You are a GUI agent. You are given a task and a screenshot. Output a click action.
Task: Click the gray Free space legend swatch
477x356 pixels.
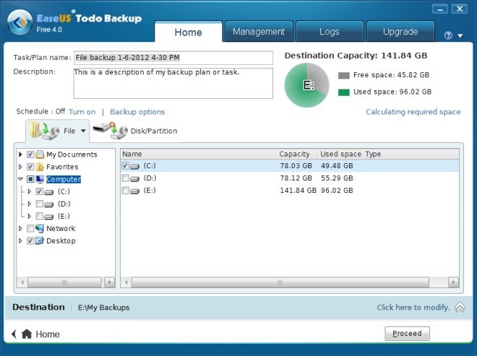coord(344,75)
